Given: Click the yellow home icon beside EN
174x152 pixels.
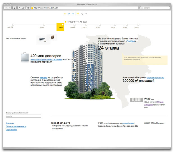Looking at the screenshot, I should point(78,14).
